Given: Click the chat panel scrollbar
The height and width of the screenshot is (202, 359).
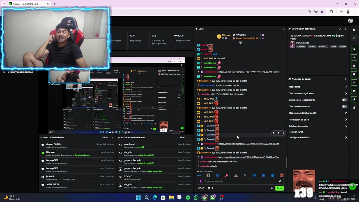Looking at the screenshot, I should [286, 163].
